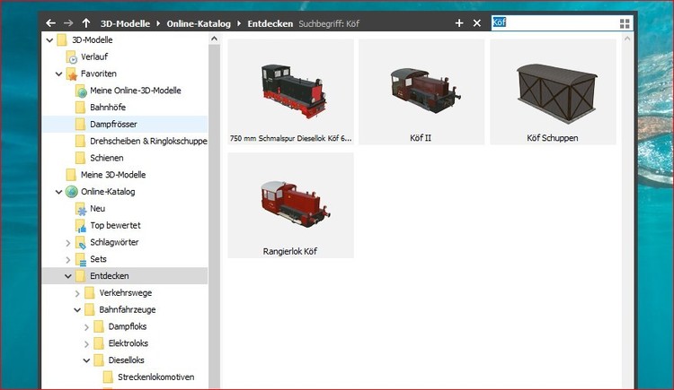Open the Verlauf history item
The width and height of the screenshot is (674, 390).
[93, 56]
